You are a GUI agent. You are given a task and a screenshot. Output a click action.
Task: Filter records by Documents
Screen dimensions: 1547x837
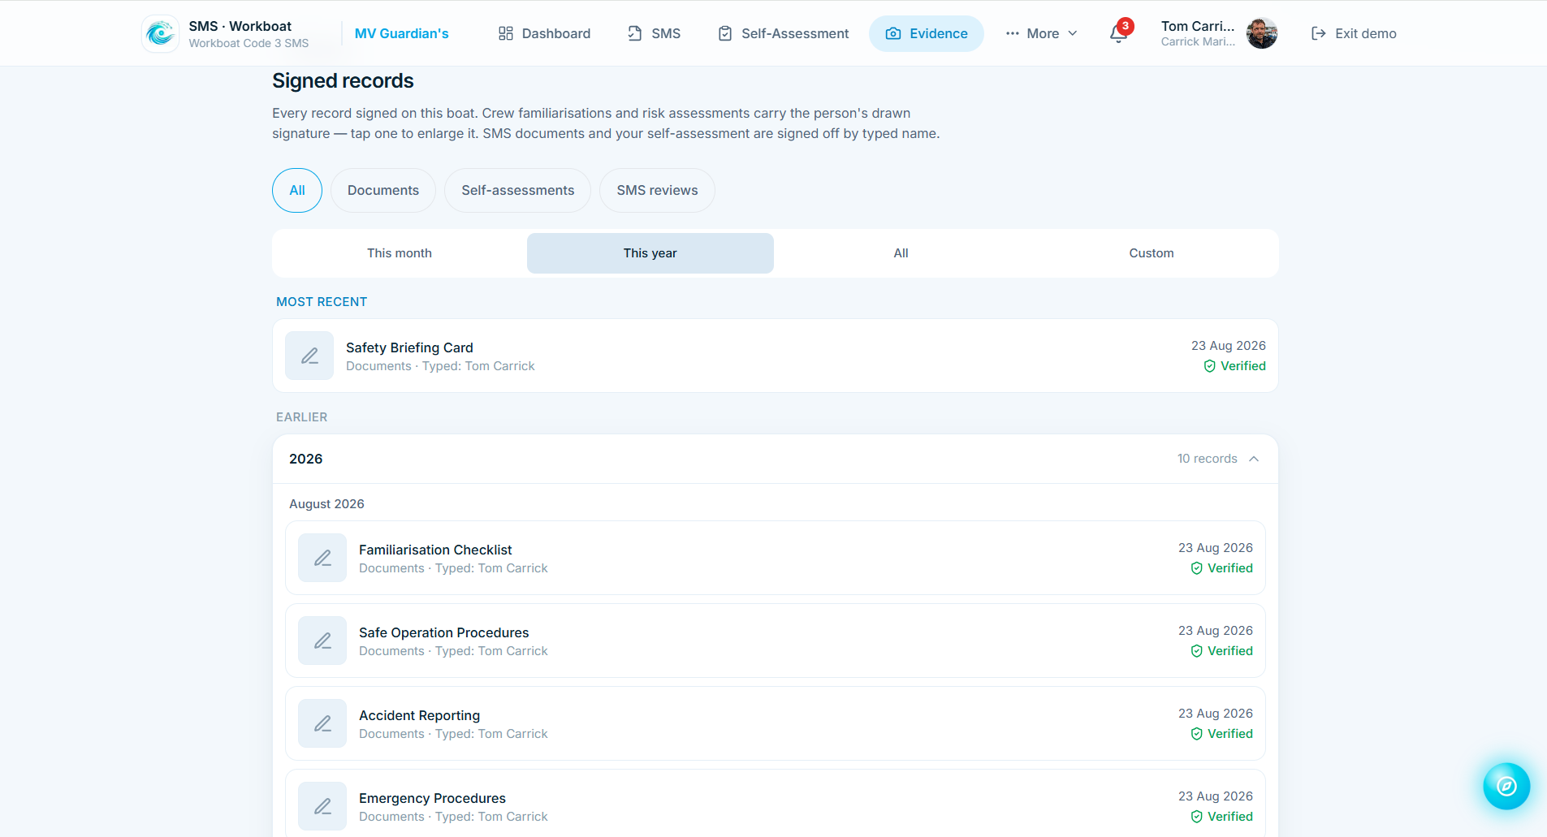tap(383, 190)
